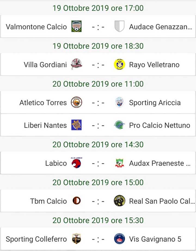Open the Villa Gordiani club logo
Screen dimensions: 196x251
tap(76, 64)
